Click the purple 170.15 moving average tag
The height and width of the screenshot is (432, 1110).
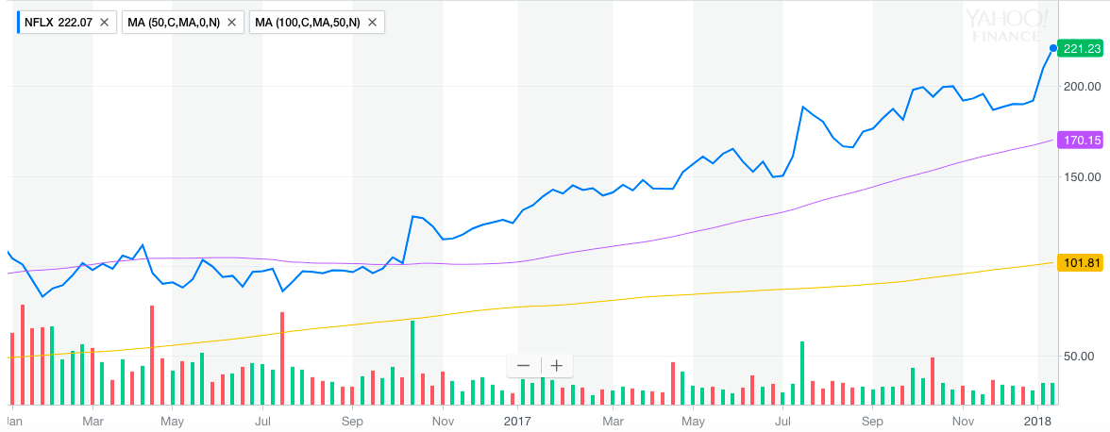tap(1082, 141)
